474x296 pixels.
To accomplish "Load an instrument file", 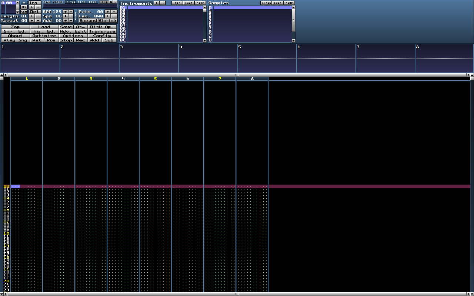I will tap(189, 3).
